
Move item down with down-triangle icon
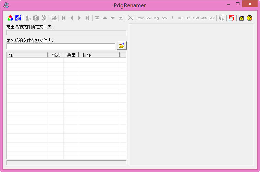point(113,18)
